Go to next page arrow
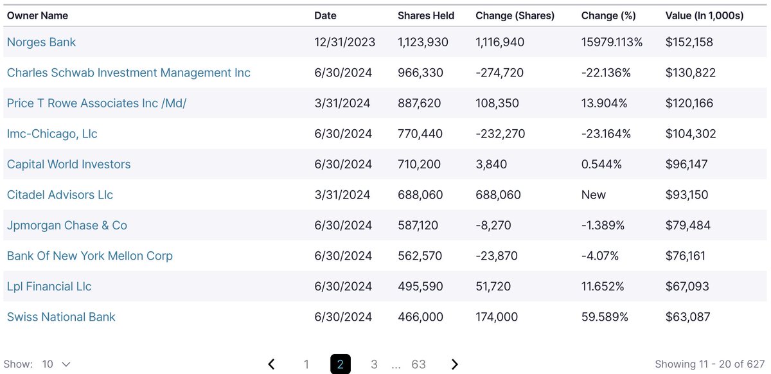771x374 pixels. pyautogui.click(x=455, y=364)
